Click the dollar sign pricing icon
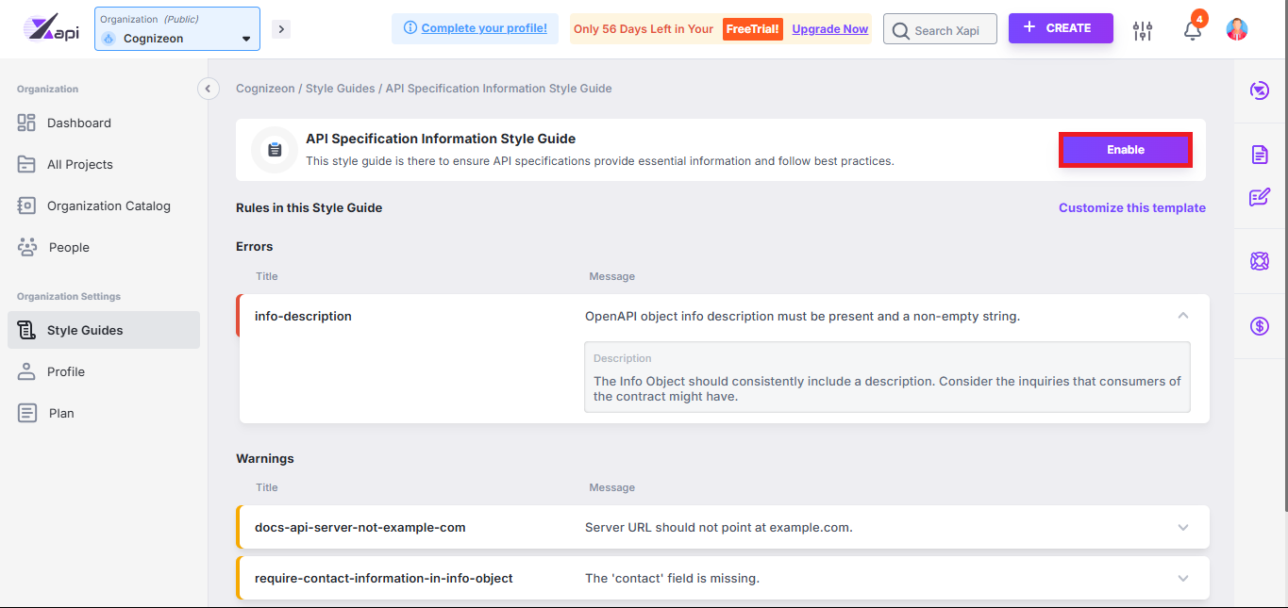The height and width of the screenshot is (608, 1288). click(x=1259, y=326)
